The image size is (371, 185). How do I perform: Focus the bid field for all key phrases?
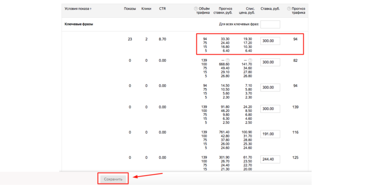[270, 25]
